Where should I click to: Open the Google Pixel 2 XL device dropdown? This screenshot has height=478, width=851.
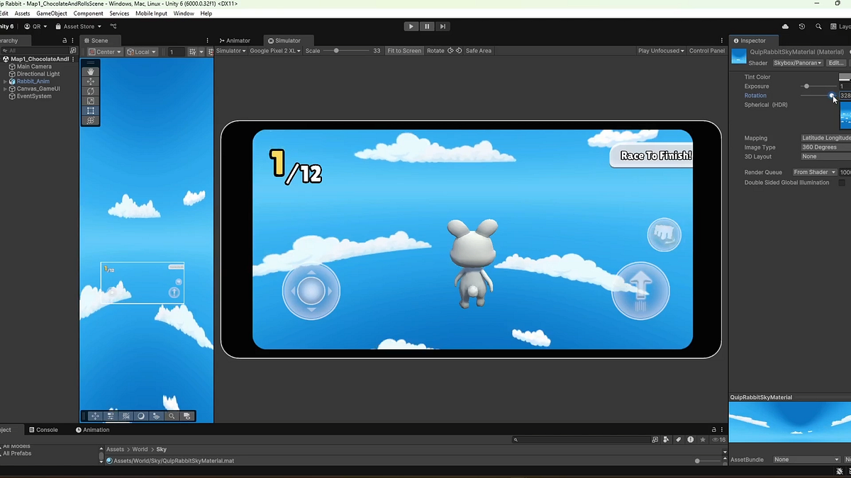click(x=275, y=50)
